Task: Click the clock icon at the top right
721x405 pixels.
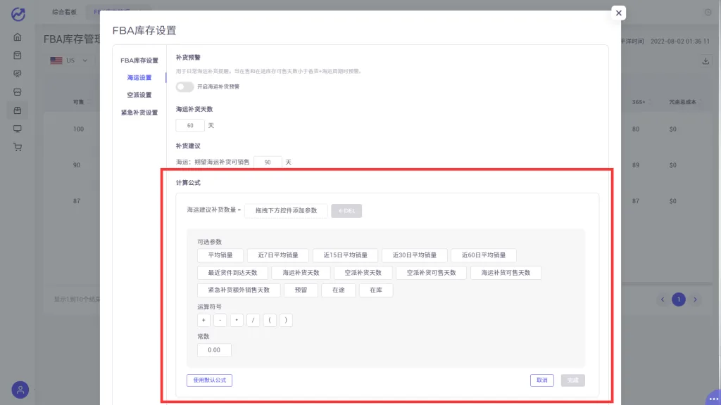Action: pyautogui.click(x=708, y=13)
